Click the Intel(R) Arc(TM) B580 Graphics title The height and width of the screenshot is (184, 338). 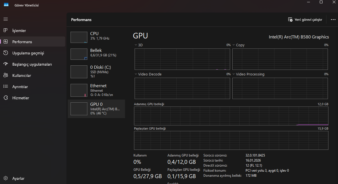coord(299,37)
